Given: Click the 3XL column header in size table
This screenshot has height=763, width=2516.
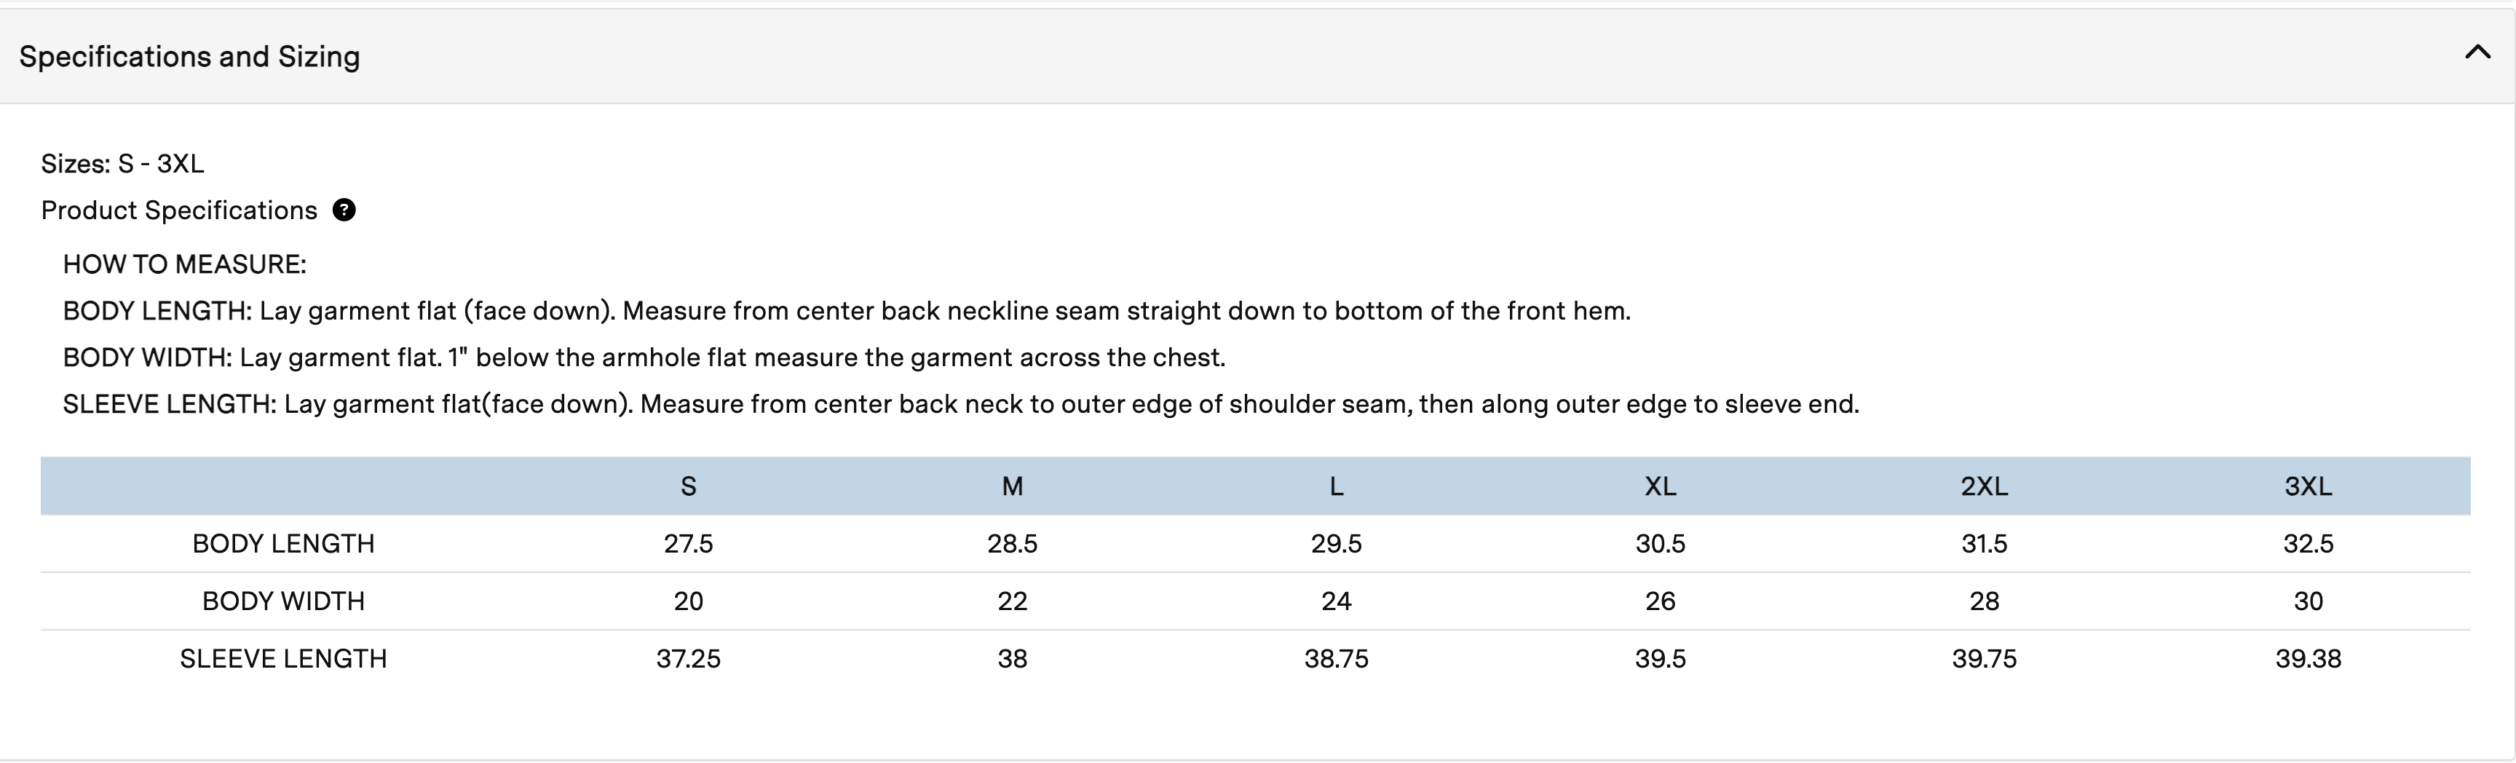Looking at the screenshot, I should (2308, 486).
